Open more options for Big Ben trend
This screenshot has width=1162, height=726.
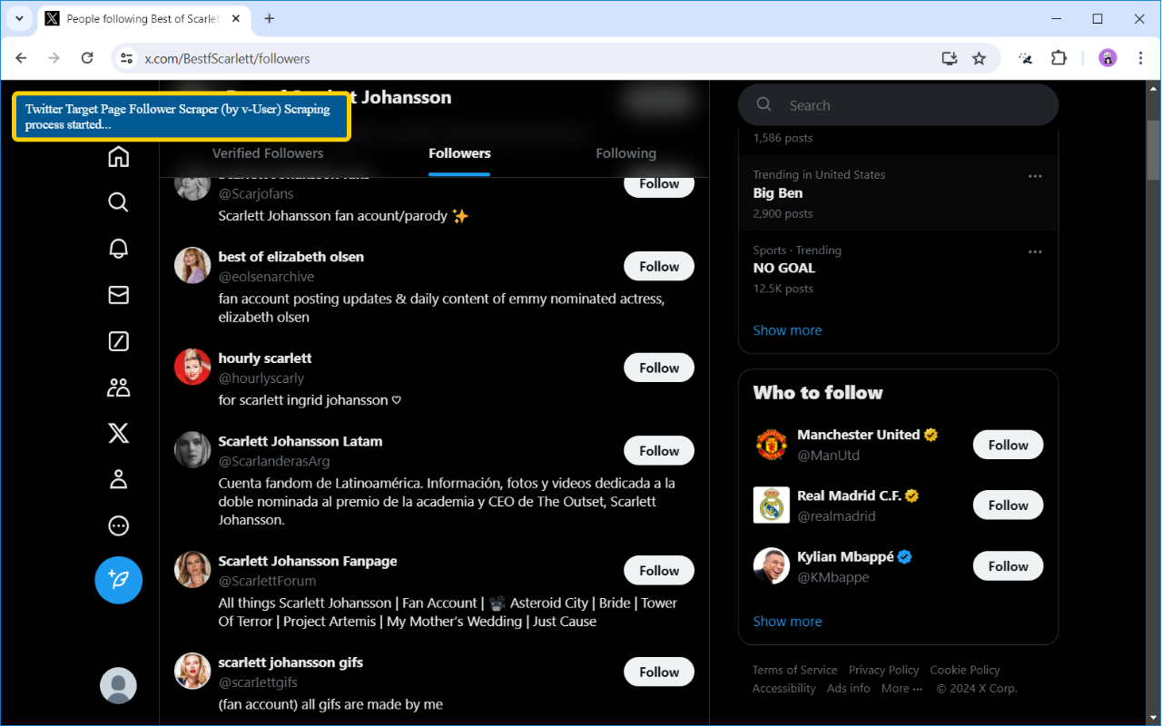(1035, 176)
